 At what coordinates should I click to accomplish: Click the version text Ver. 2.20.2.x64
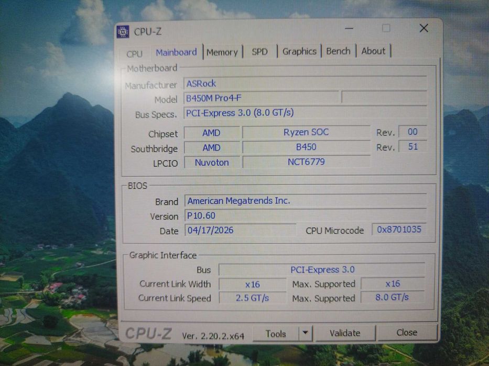tap(213, 336)
